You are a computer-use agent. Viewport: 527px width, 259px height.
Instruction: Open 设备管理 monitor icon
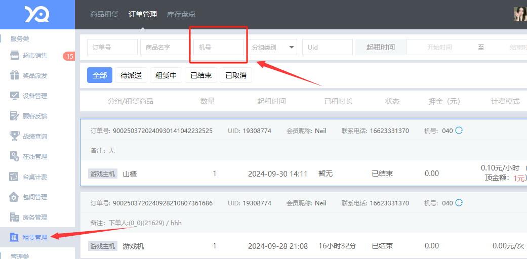(15, 96)
